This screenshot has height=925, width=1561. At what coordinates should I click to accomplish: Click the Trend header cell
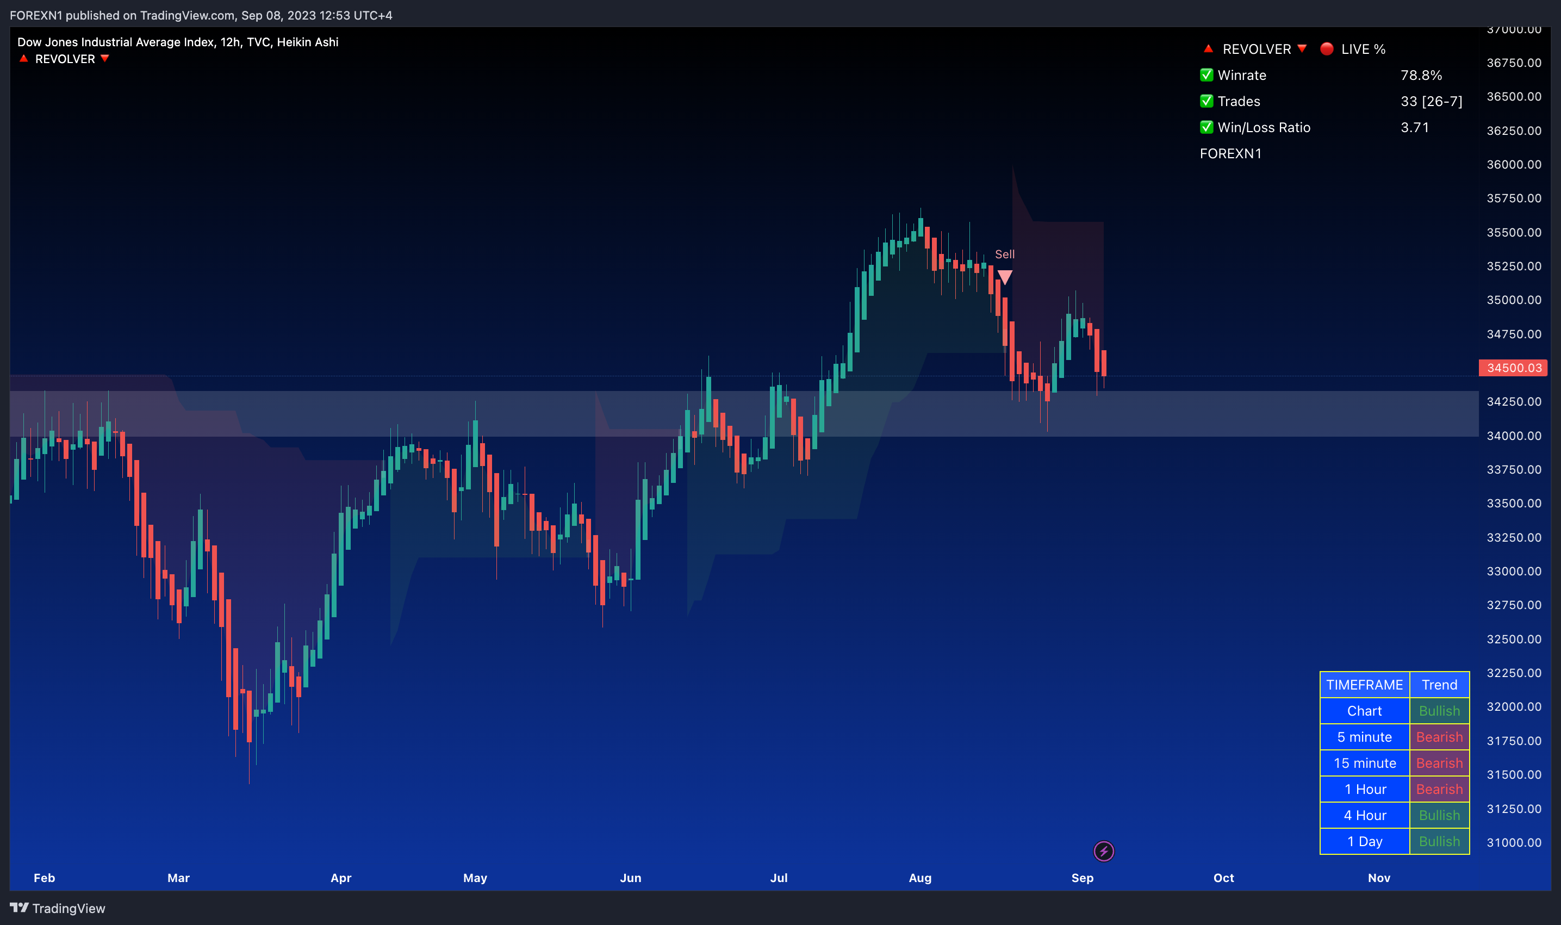coord(1440,685)
